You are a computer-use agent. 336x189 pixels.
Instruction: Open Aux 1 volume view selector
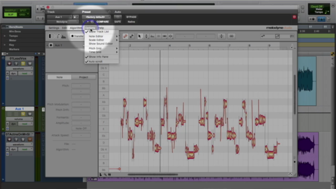click(x=19, y=119)
